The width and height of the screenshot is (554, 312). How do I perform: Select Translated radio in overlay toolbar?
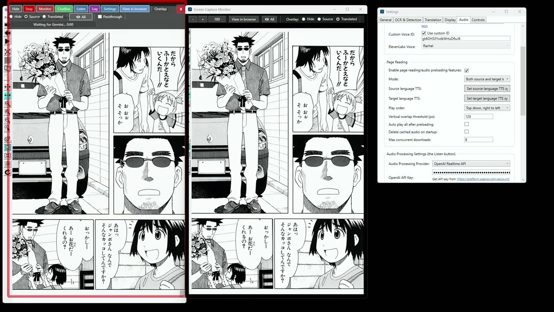coord(44,17)
